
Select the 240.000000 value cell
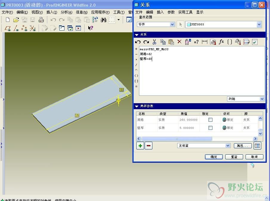(x=189, y=120)
